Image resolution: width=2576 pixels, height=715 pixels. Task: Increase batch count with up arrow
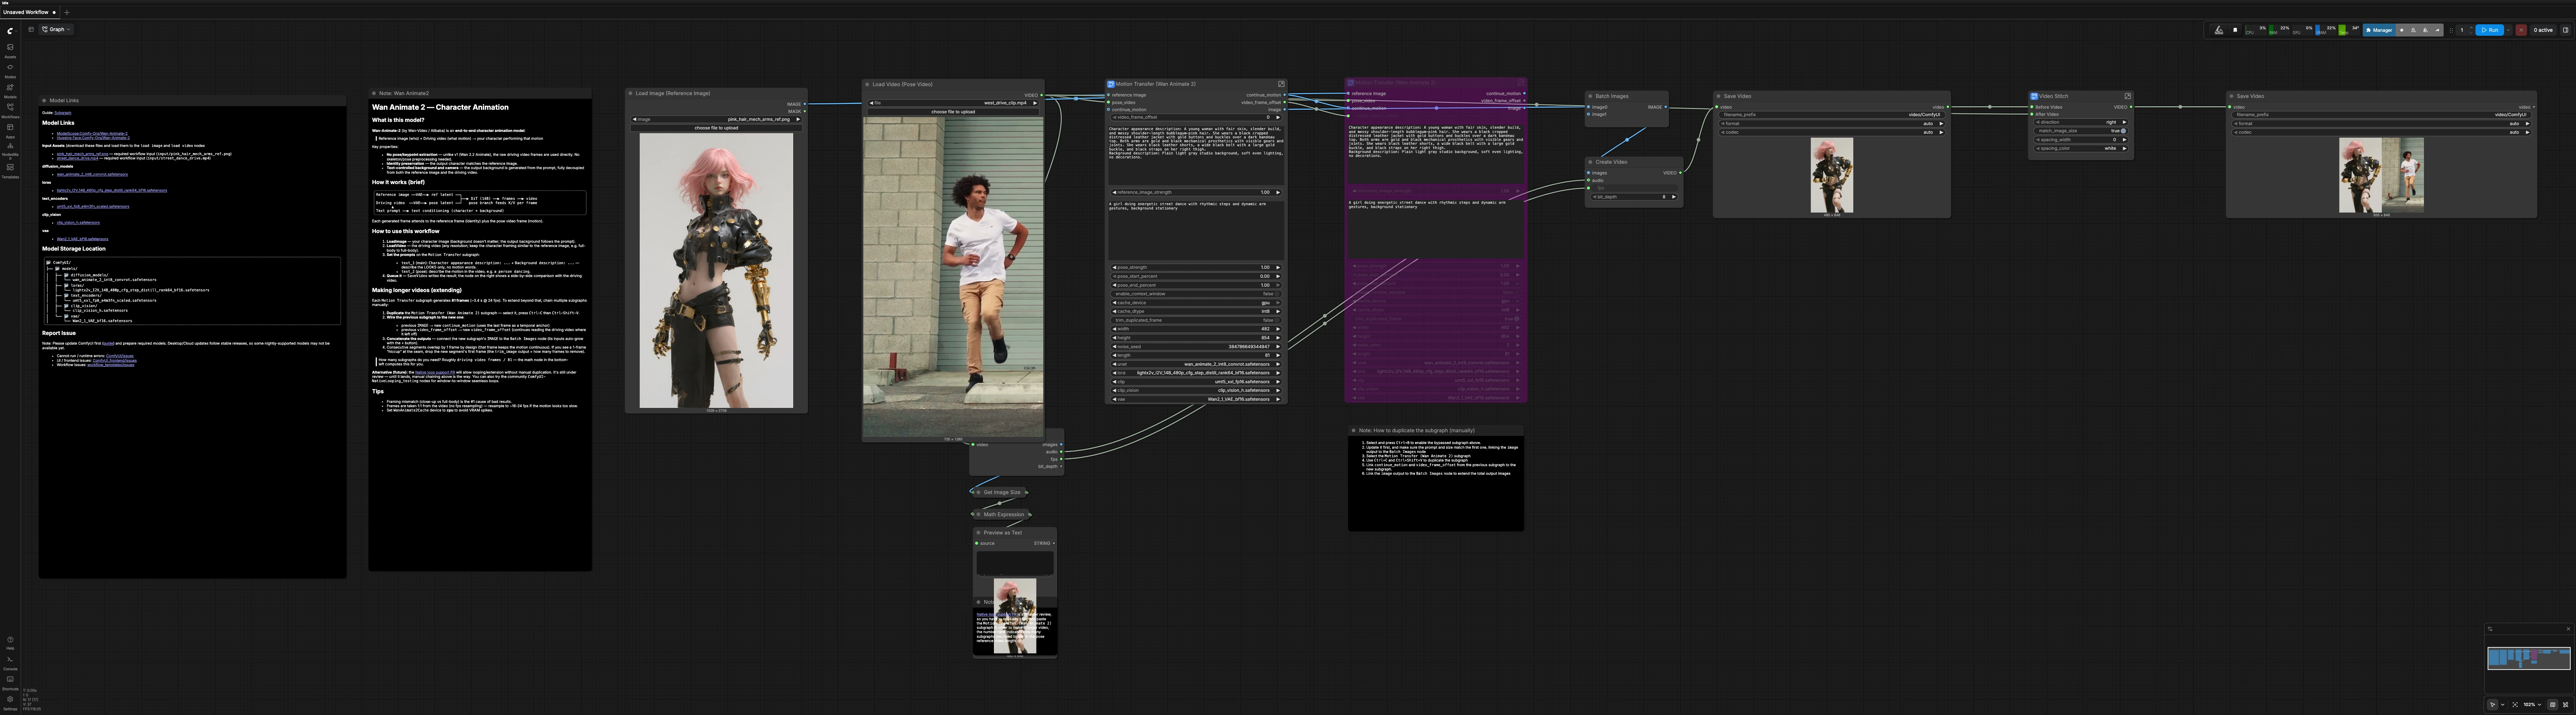point(2471,28)
